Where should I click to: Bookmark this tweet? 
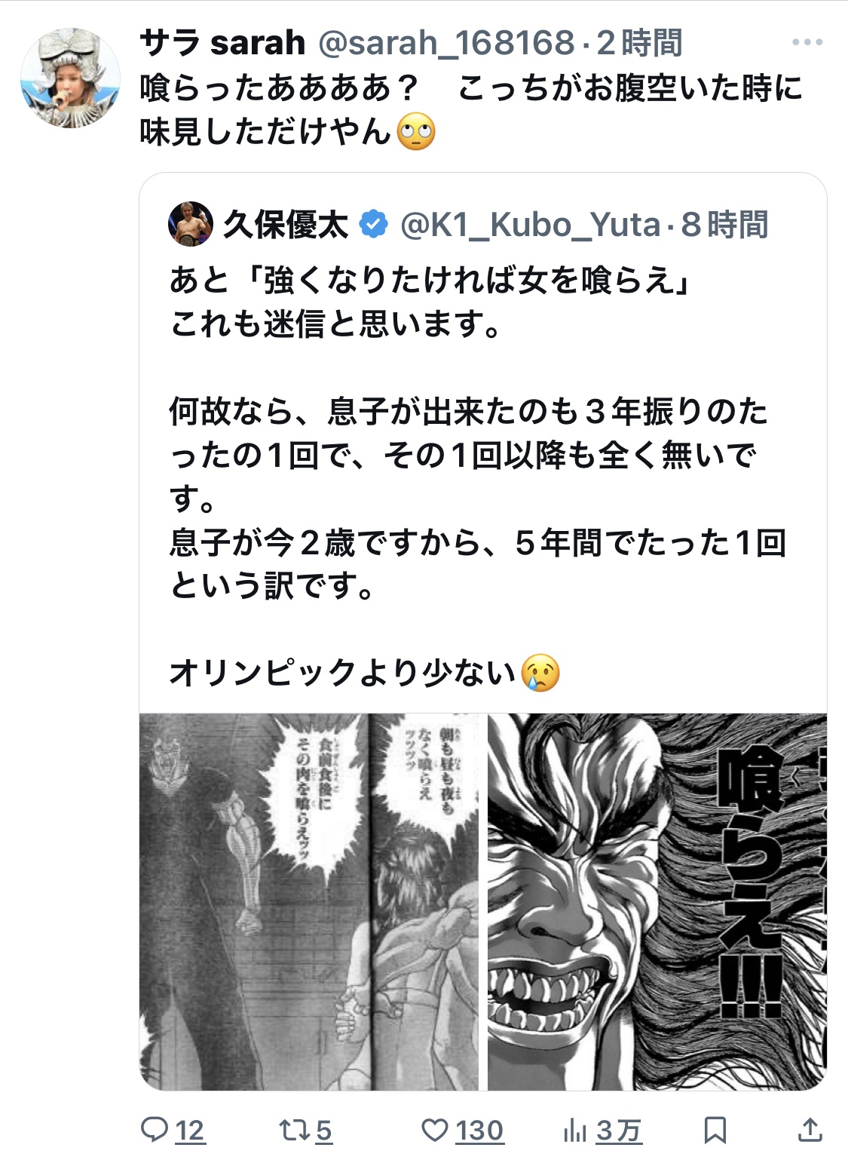click(715, 1130)
